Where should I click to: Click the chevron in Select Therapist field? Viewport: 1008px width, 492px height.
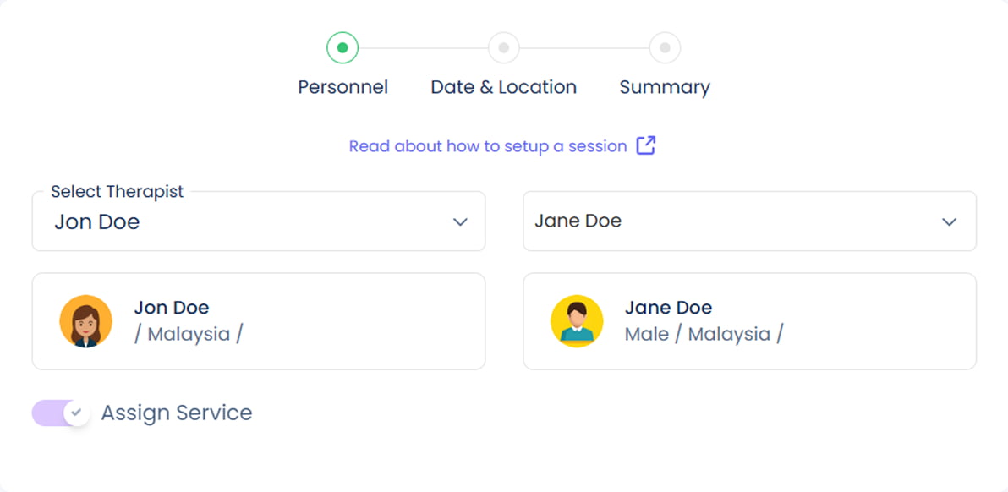(460, 222)
